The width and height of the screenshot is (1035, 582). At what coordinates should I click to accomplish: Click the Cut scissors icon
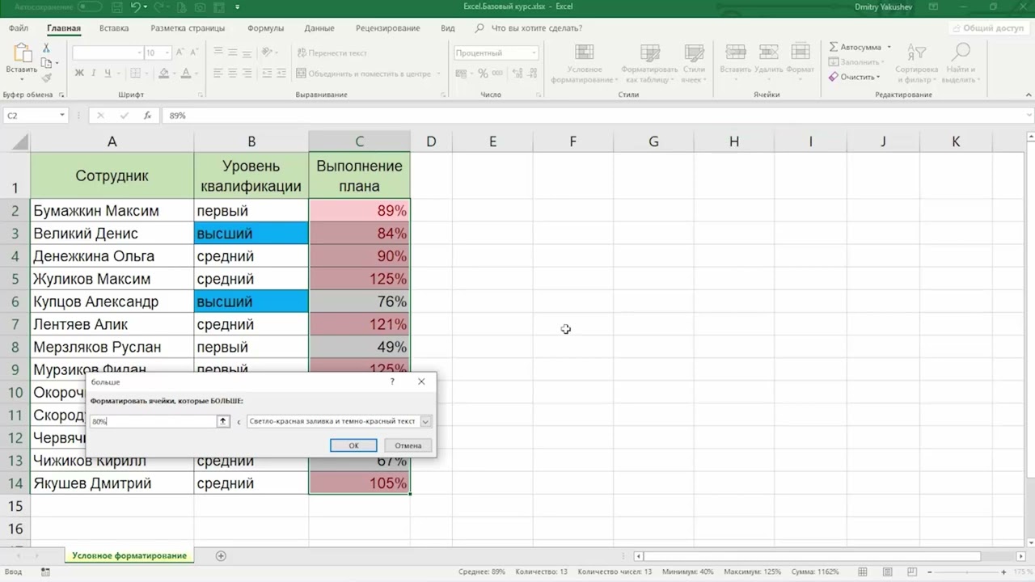[47, 49]
